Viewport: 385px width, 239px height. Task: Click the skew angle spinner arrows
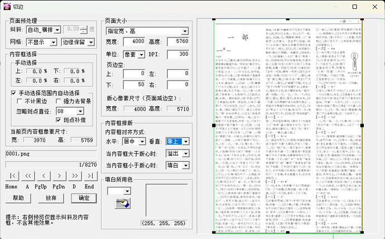pyautogui.click(x=84, y=30)
